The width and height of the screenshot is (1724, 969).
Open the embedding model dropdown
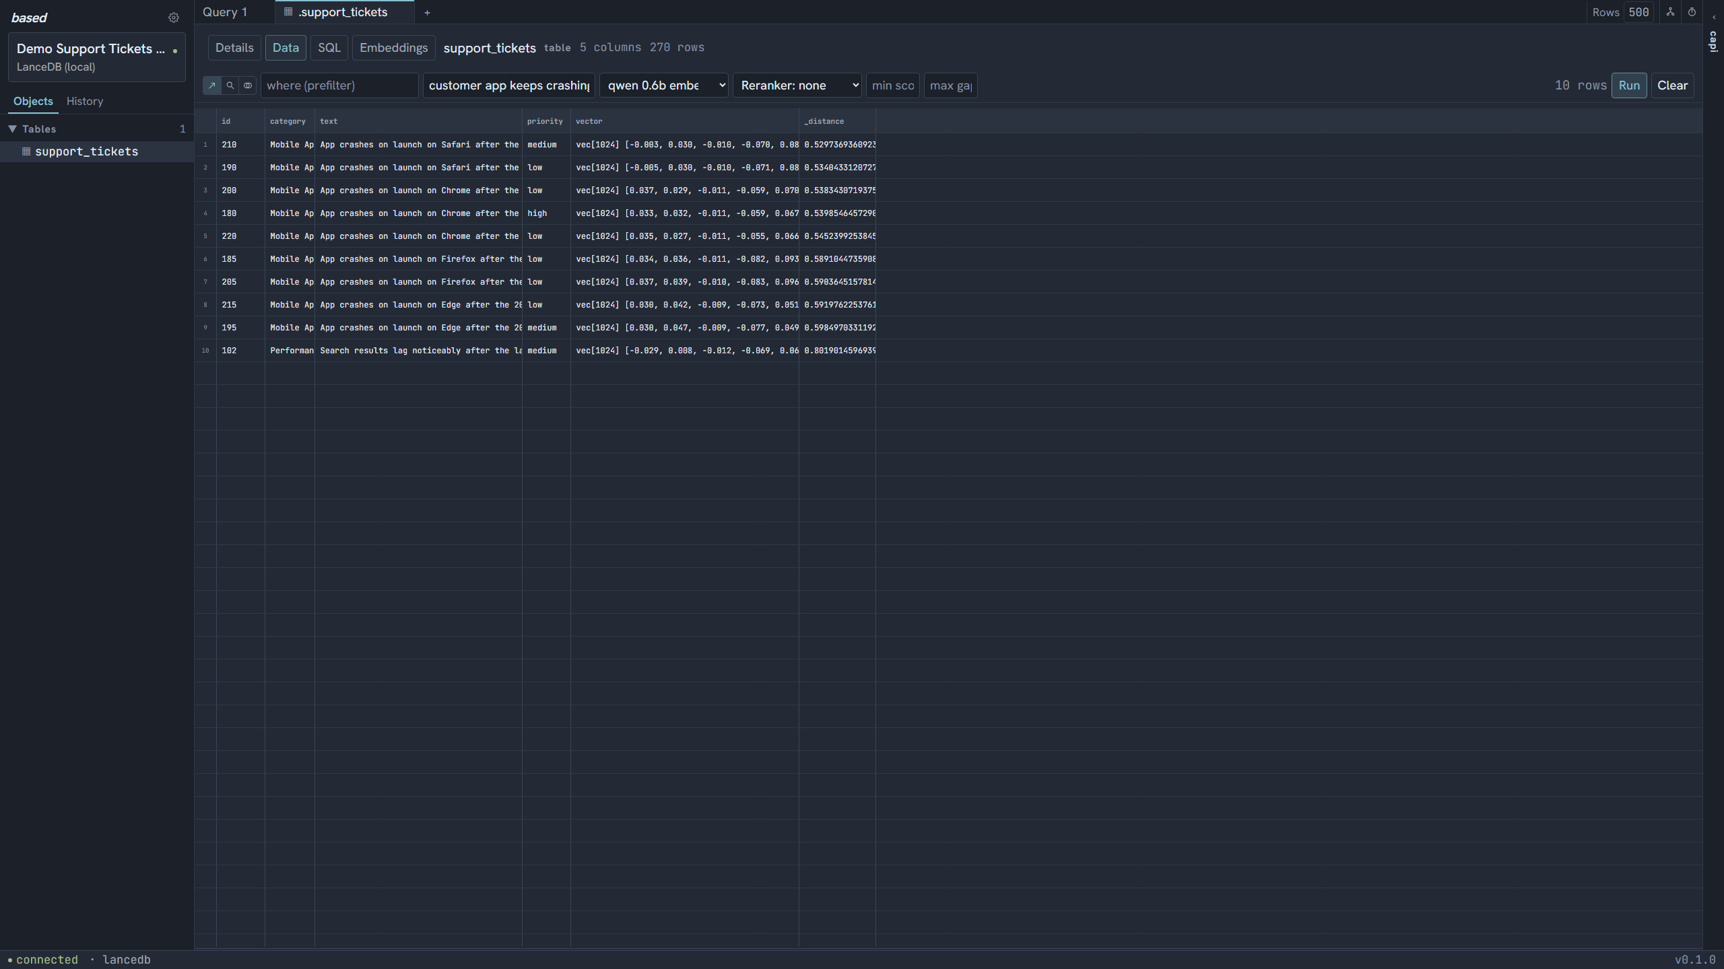click(664, 85)
